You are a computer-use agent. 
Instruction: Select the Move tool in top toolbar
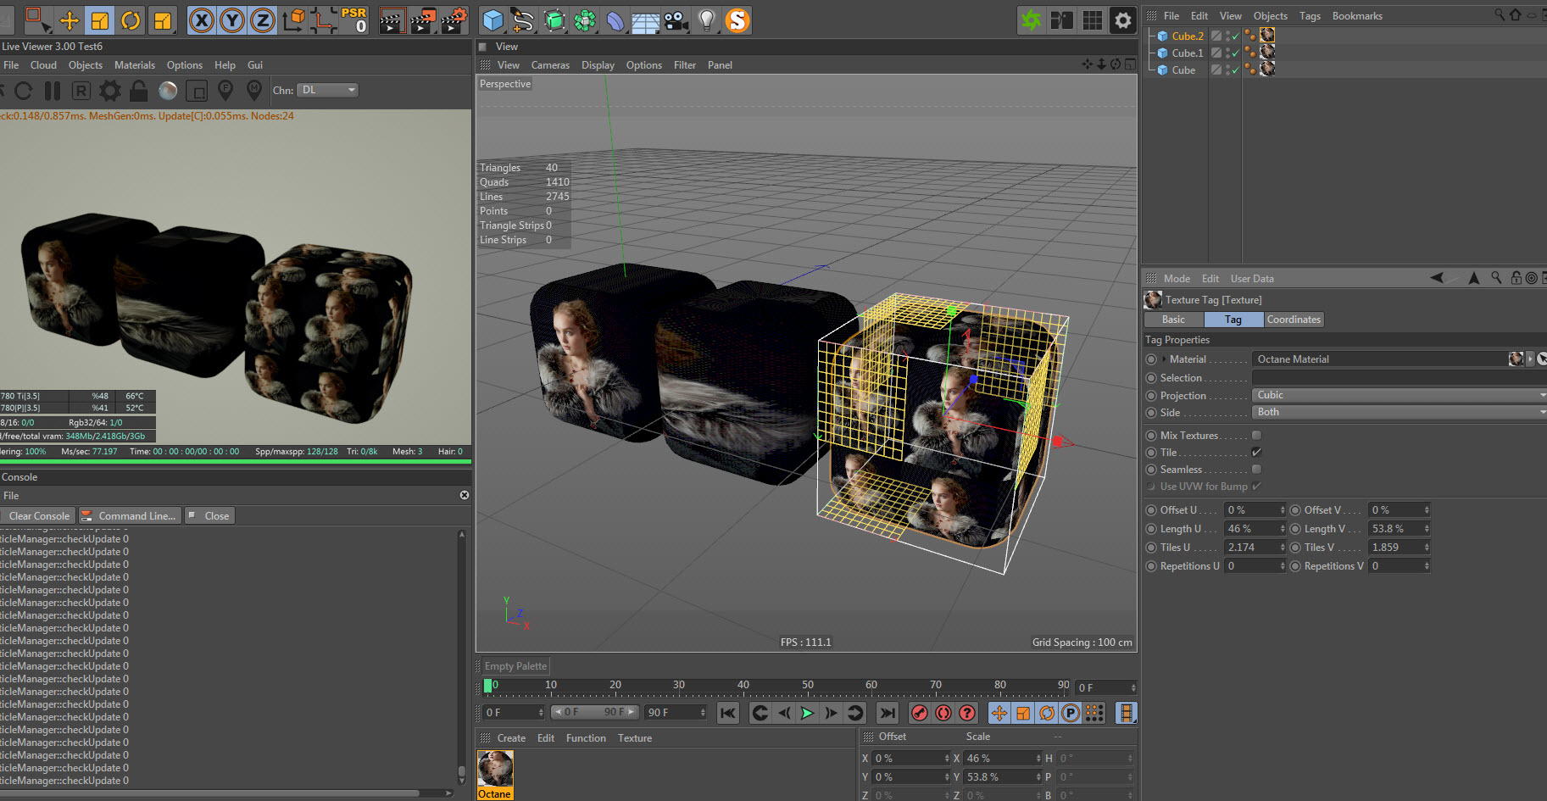tap(70, 20)
